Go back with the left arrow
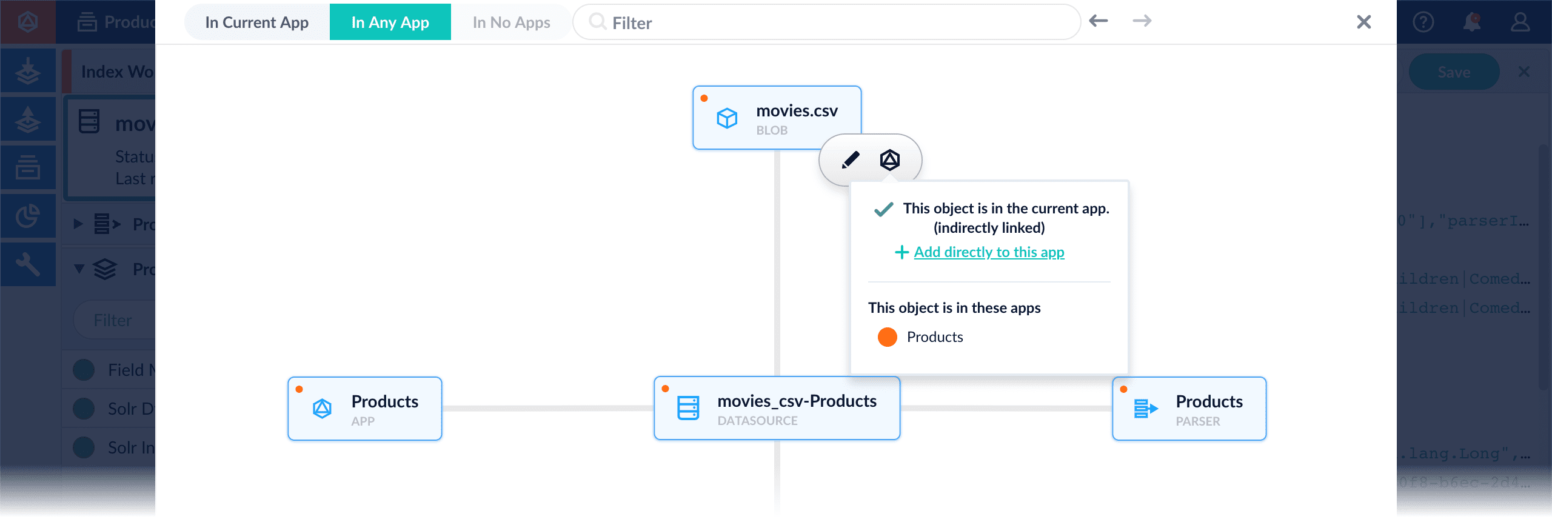Image resolution: width=1552 pixels, height=522 pixels. tap(1099, 21)
